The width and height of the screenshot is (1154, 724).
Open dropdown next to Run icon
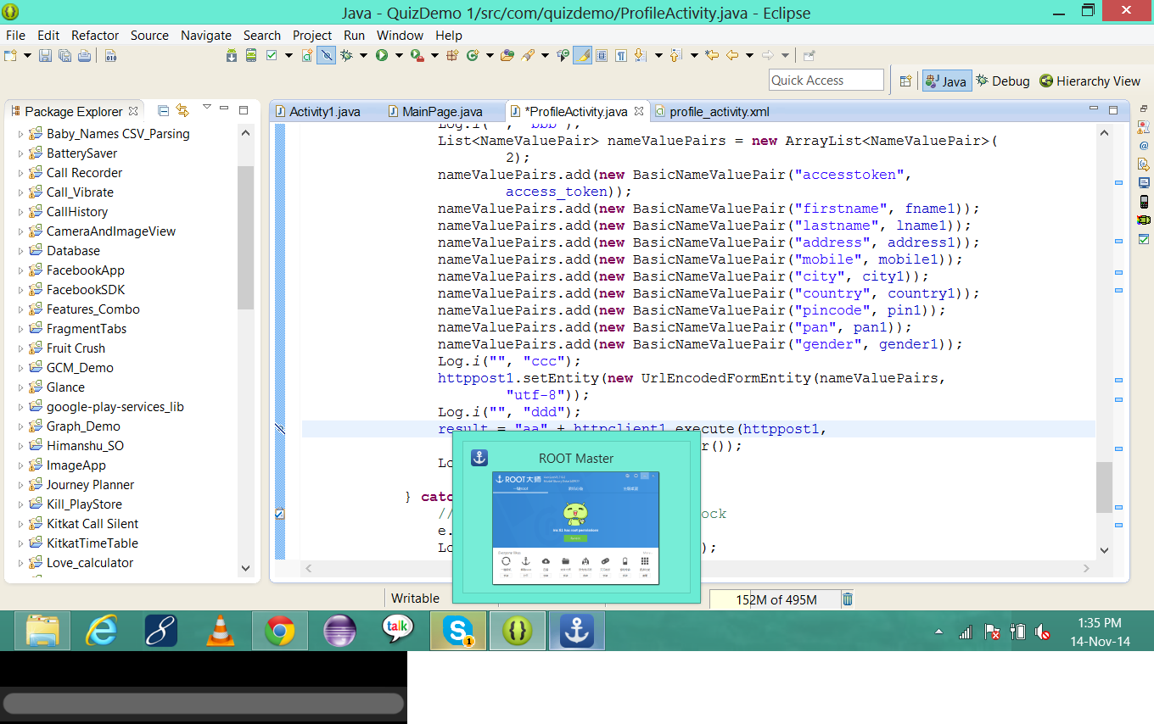(399, 55)
